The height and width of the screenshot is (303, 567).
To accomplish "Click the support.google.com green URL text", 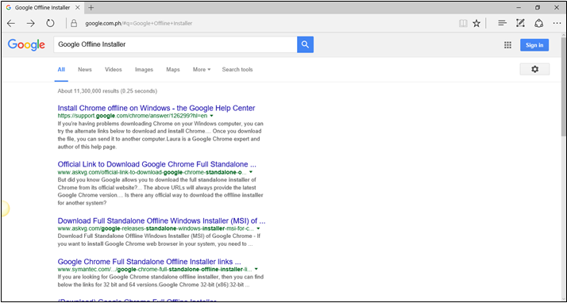I will tap(133, 116).
